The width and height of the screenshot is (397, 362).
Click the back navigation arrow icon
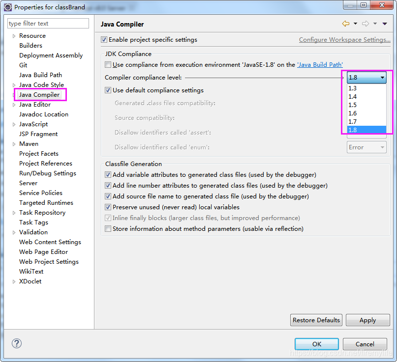point(346,24)
